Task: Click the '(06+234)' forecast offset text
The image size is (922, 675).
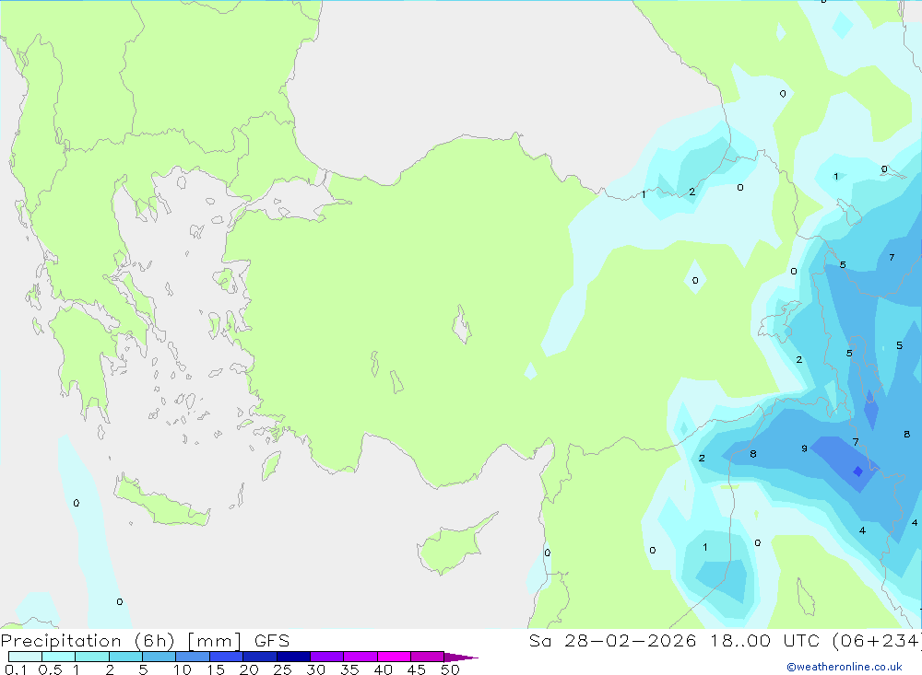Action: [877, 640]
